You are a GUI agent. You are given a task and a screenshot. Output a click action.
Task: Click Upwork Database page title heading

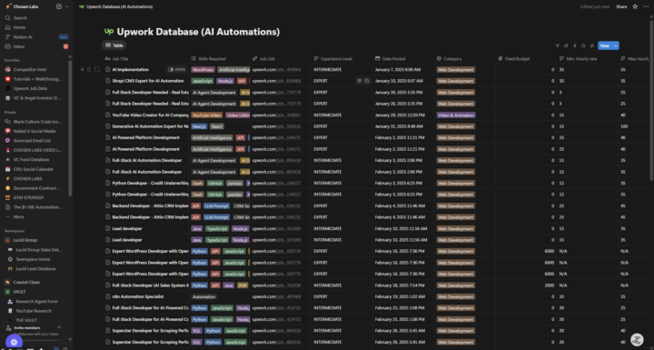tap(198, 32)
